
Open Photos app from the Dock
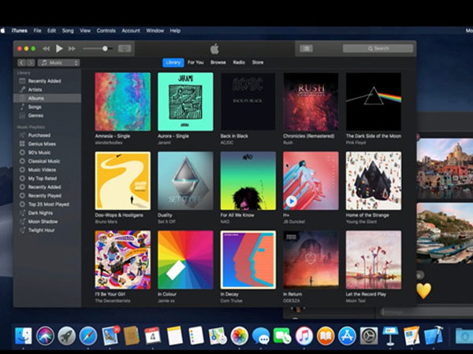(x=239, y=337)
